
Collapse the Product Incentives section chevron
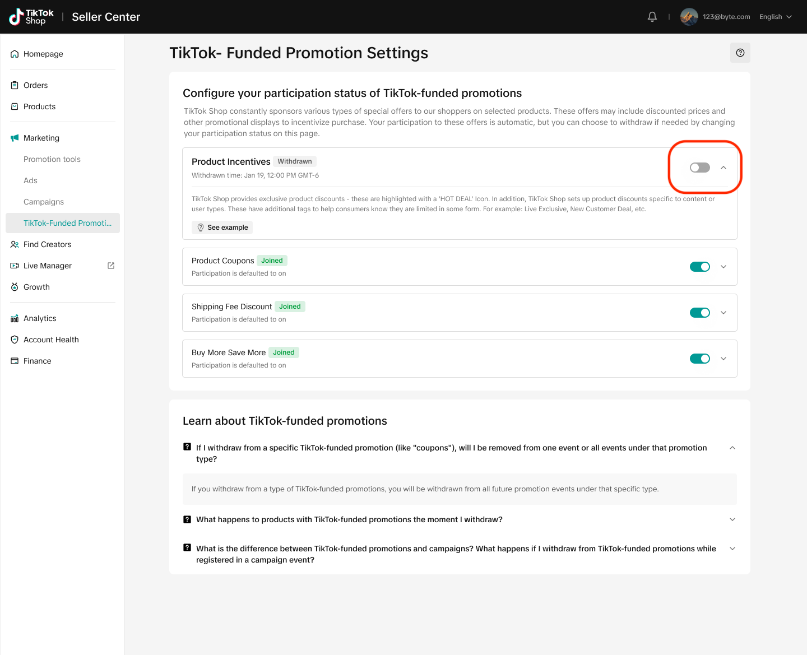(x=723, y=168)
